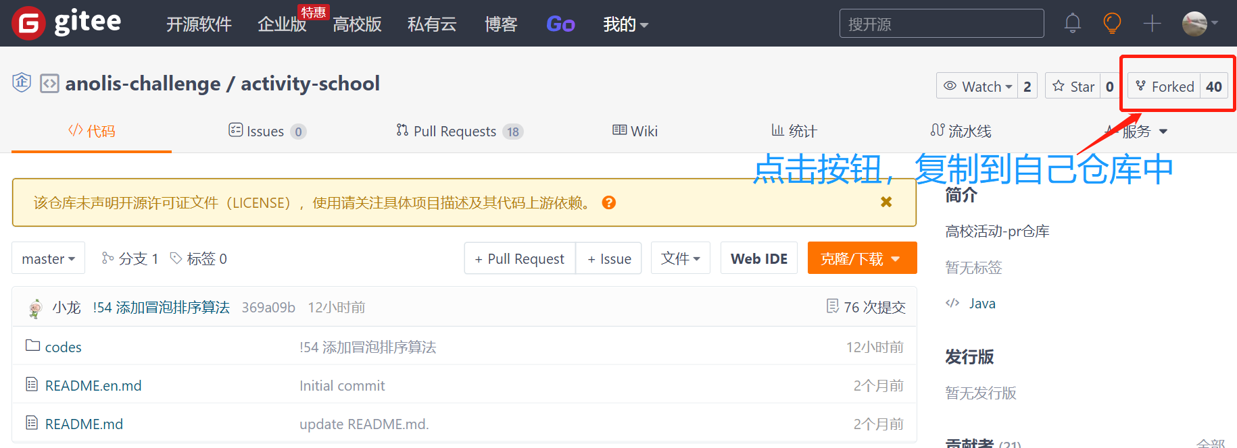This screenshot has height=448, width=1237.
Task: Click 分支 1 branches link
Action: 139,258
